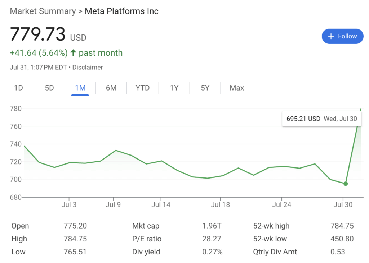This screenshot has width=369, height=263.
Task: Click the Mkt cap label
Action: tap(146, 226)
